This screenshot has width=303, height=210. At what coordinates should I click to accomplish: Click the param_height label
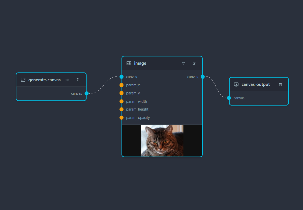(x=137, y=109)
